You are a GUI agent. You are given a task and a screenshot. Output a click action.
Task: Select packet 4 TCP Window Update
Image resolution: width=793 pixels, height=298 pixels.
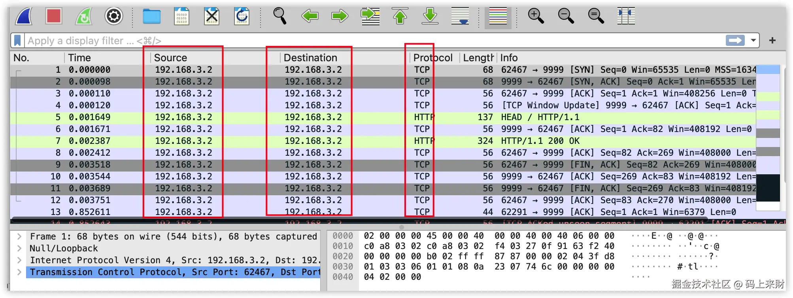point(383,106)
